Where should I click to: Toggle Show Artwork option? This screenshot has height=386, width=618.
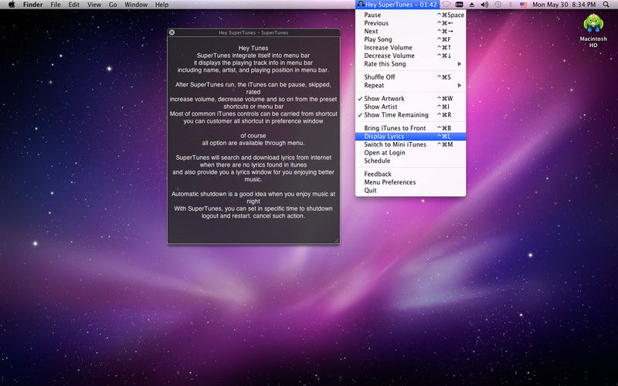click(410, 99)
